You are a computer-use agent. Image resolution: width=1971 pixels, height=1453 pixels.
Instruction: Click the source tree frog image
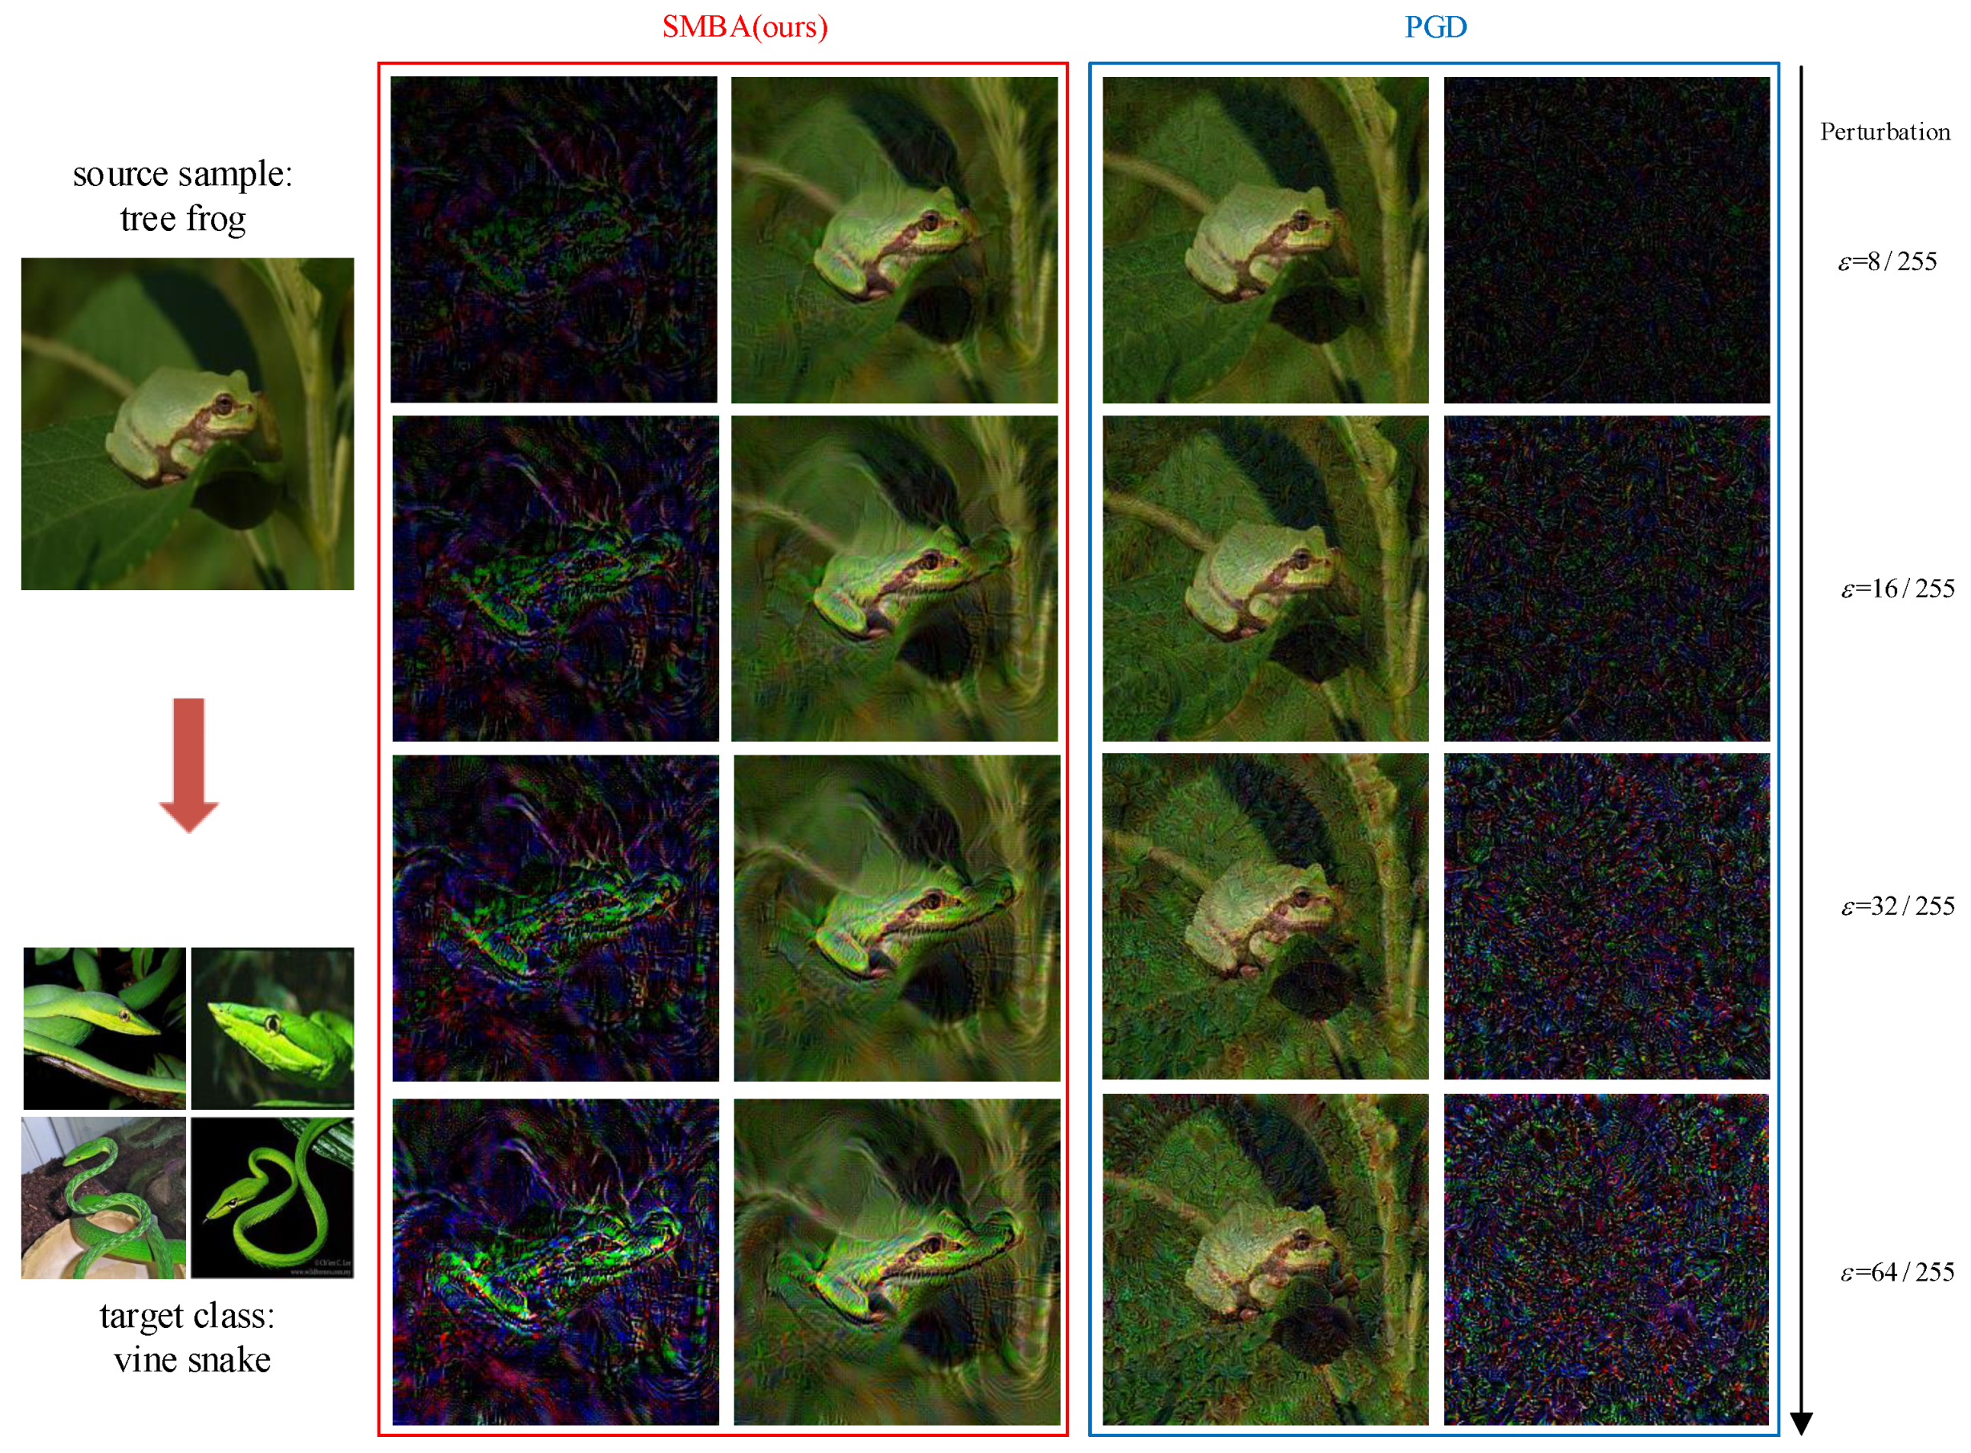coord(188,423)
